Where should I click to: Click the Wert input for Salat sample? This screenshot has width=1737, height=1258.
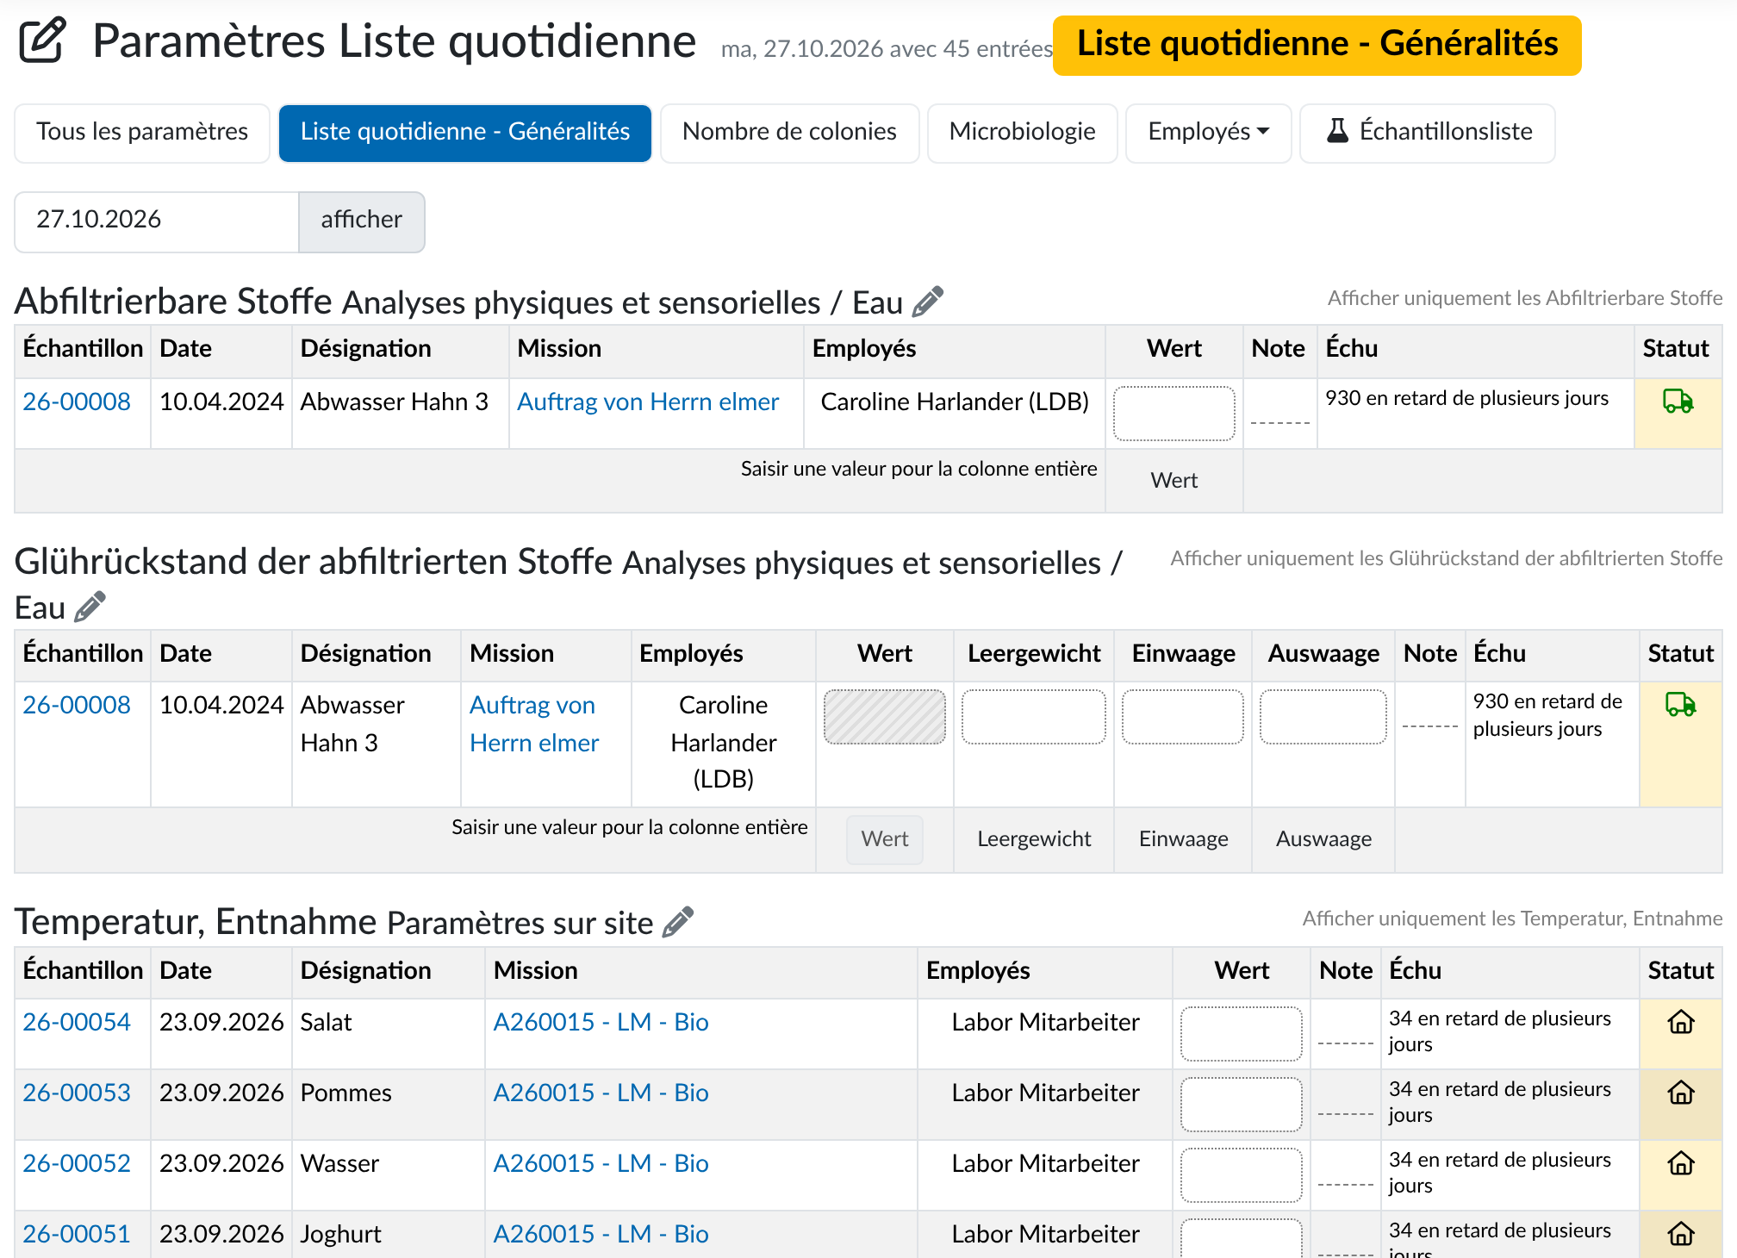coord(1241,1034)
